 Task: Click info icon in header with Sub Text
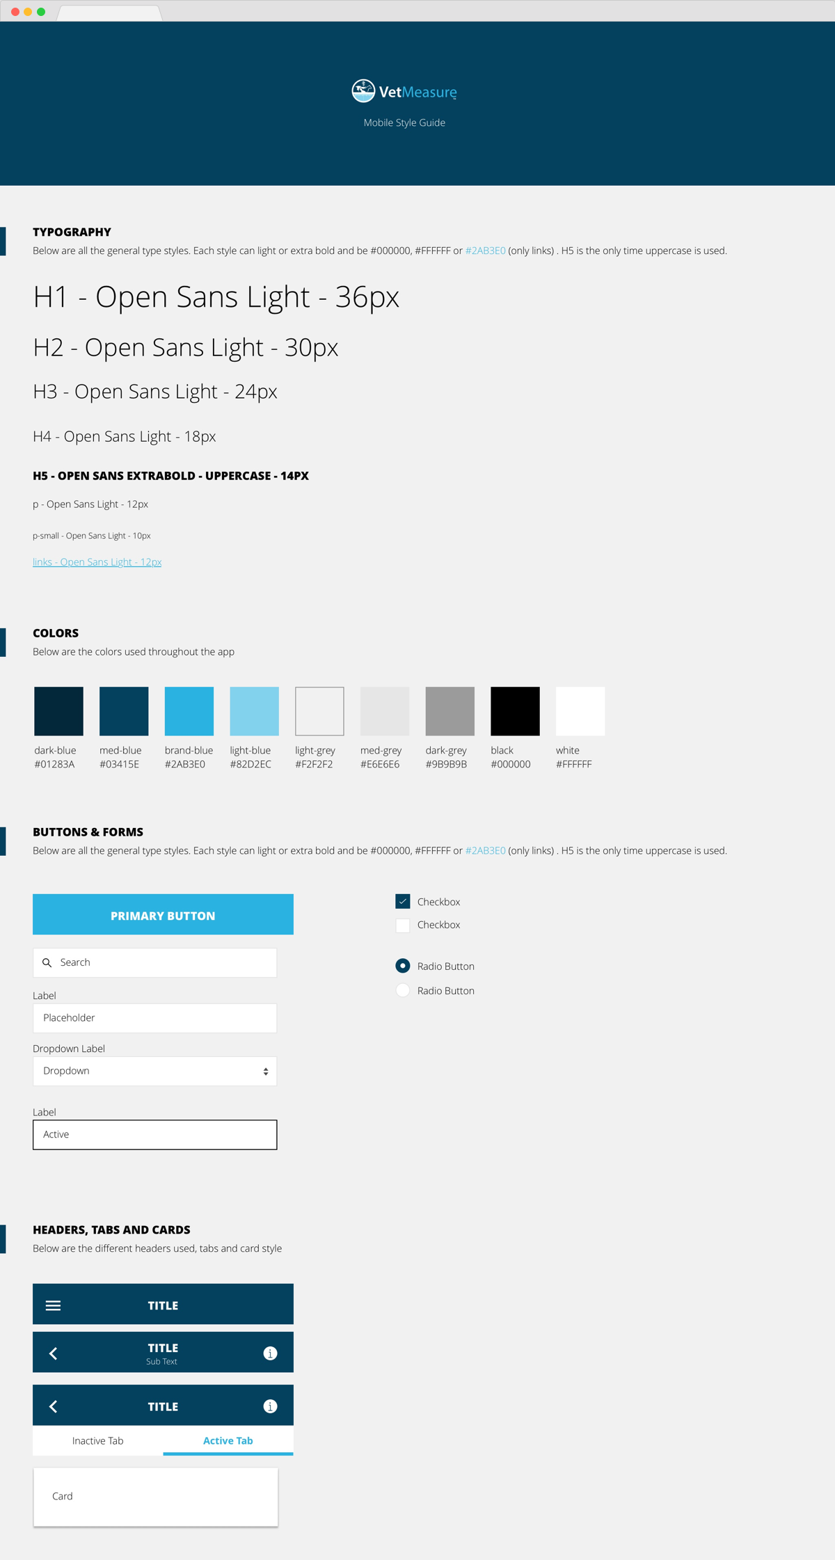point(271,1353)
